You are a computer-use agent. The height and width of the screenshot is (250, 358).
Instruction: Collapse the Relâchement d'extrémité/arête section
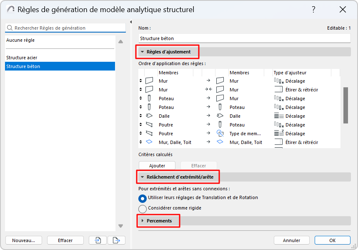[143, 177]
